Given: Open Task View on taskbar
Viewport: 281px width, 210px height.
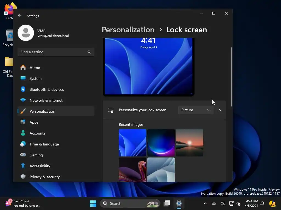Looking at the screenshot, I should pos(167,203).
